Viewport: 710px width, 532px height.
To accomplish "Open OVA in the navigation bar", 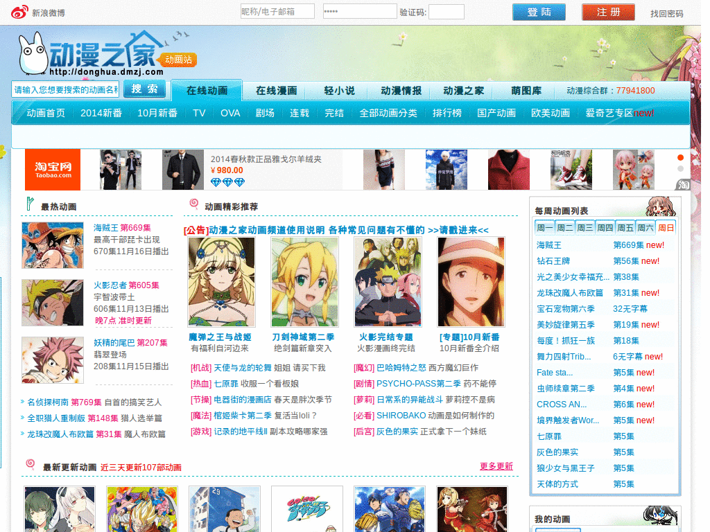I will click(x=230, y=113).
